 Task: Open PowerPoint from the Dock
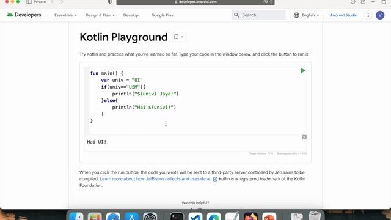click(269, 216)
